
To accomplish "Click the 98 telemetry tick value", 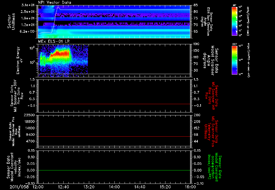I will coord(196,135).
